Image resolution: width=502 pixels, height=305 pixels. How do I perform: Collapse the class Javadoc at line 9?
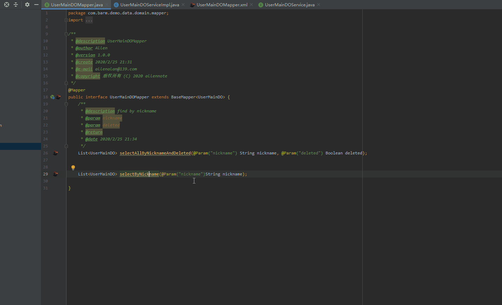tap(66, 34)
